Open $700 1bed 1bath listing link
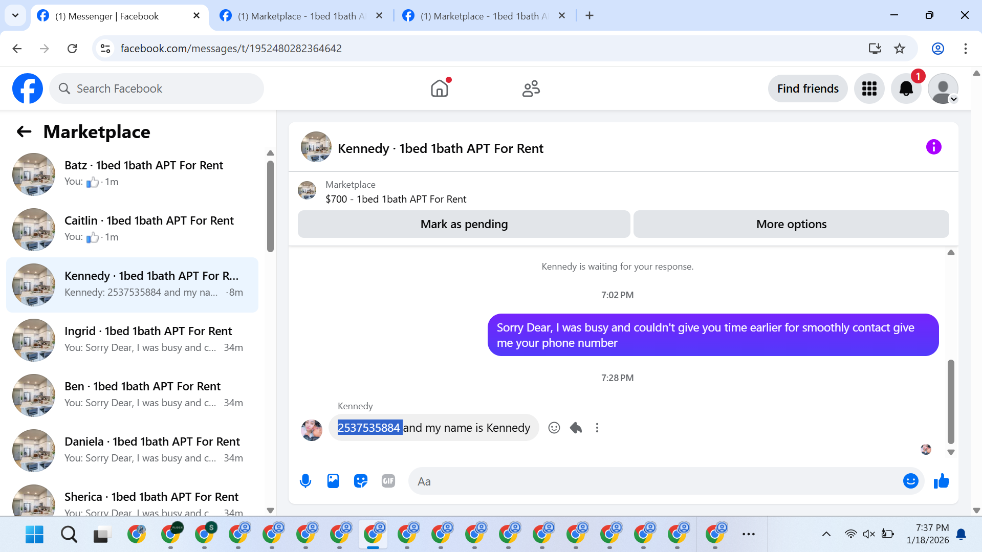 396,199
